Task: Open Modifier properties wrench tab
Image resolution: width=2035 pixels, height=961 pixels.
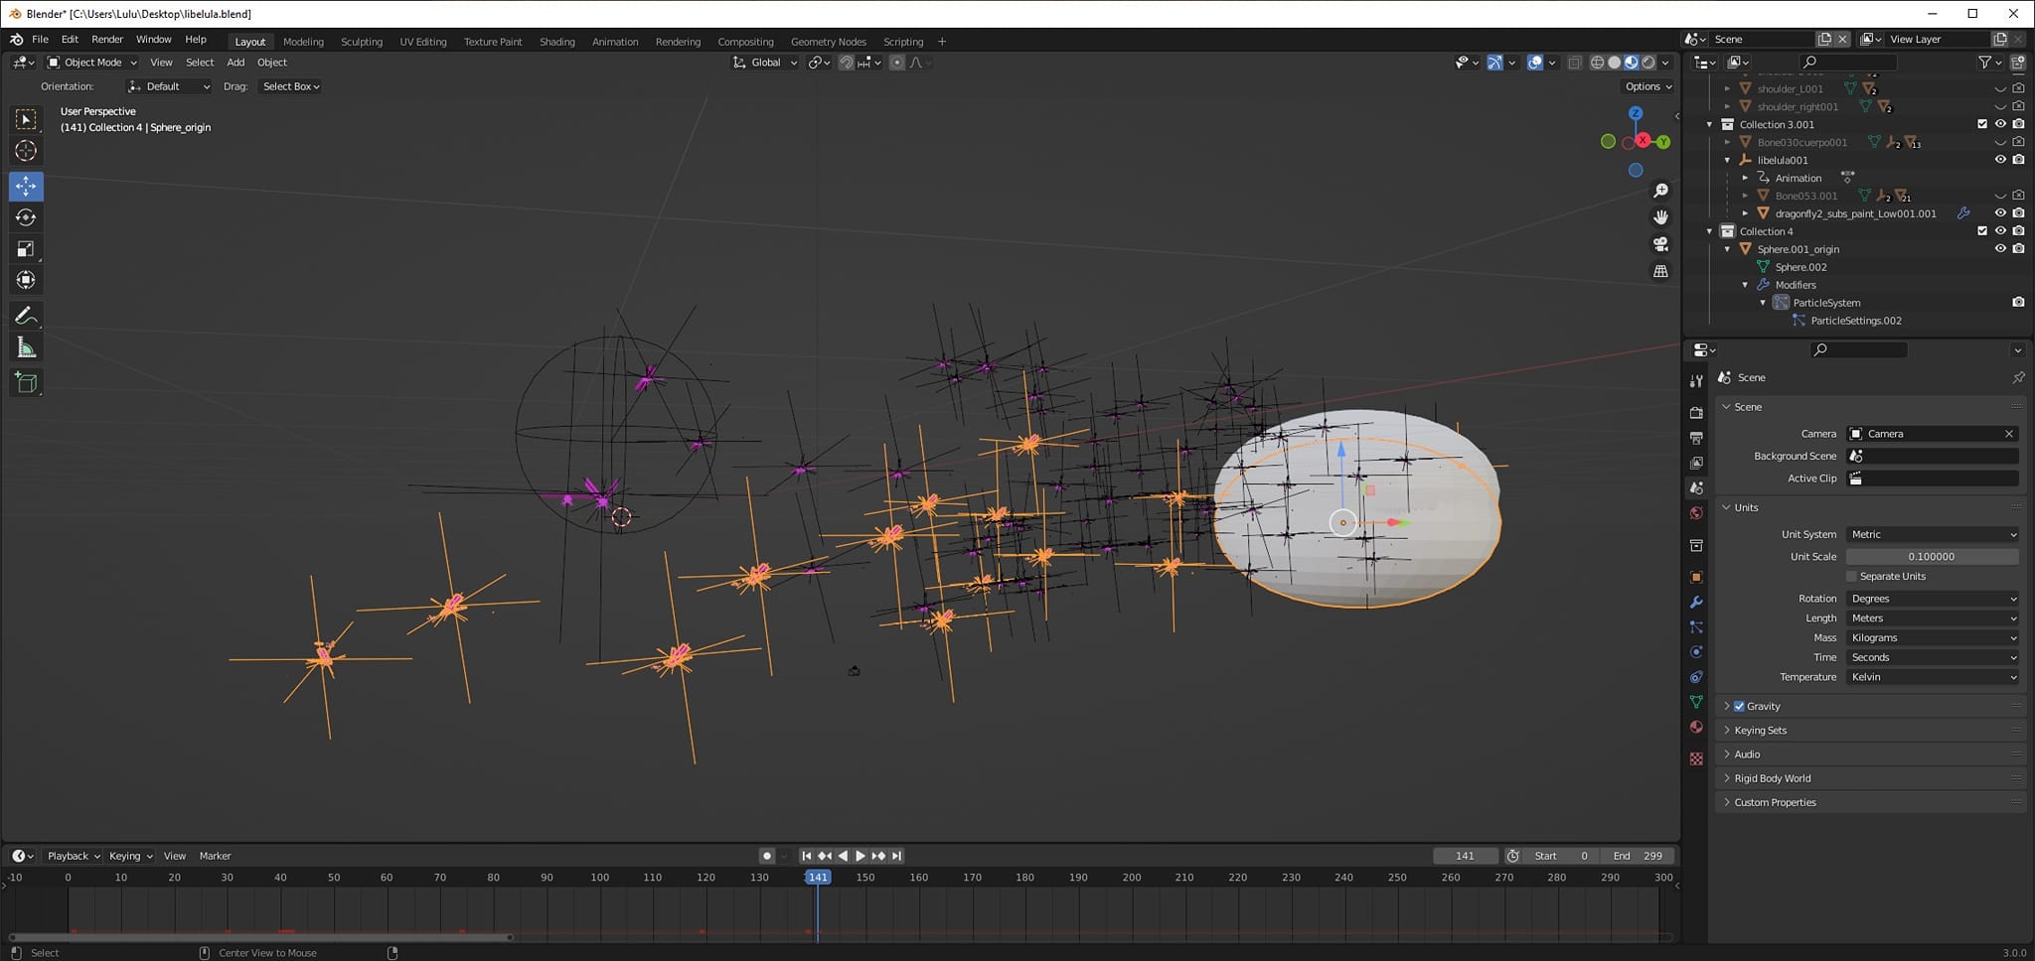Action: click(1696, 603)
